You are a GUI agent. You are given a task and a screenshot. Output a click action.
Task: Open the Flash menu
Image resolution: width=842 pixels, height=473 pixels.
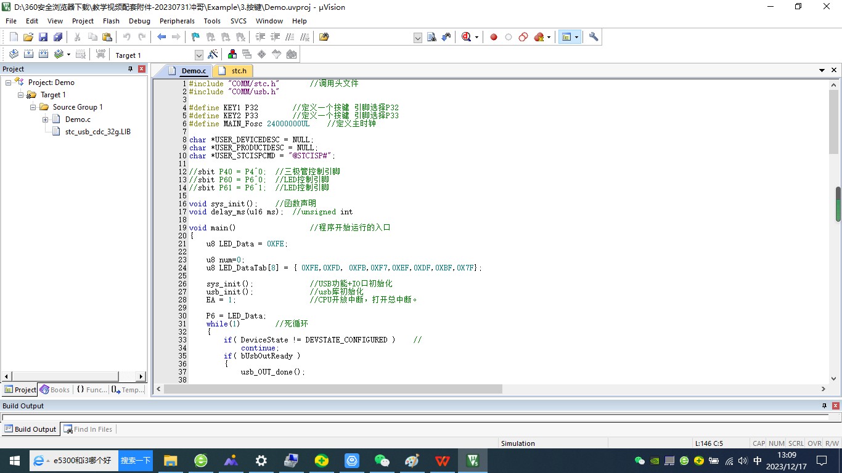(x=111, y=21)
